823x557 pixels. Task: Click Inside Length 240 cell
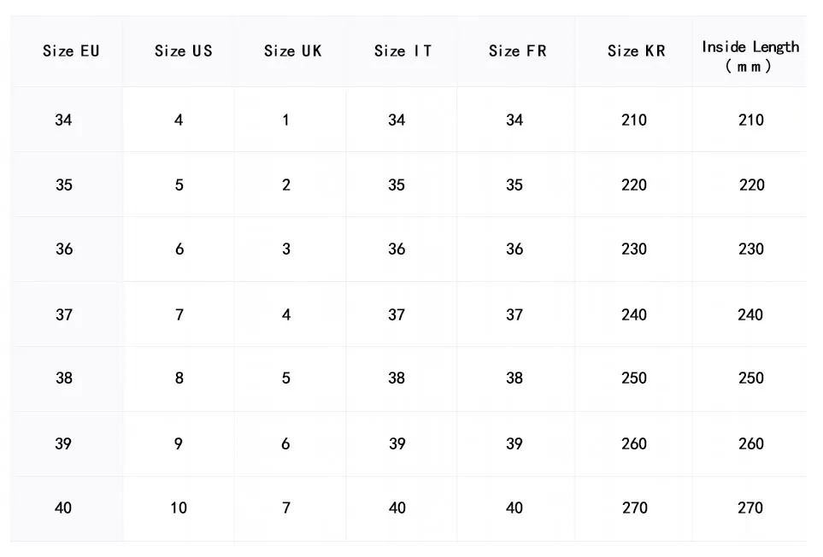[750, 315]
